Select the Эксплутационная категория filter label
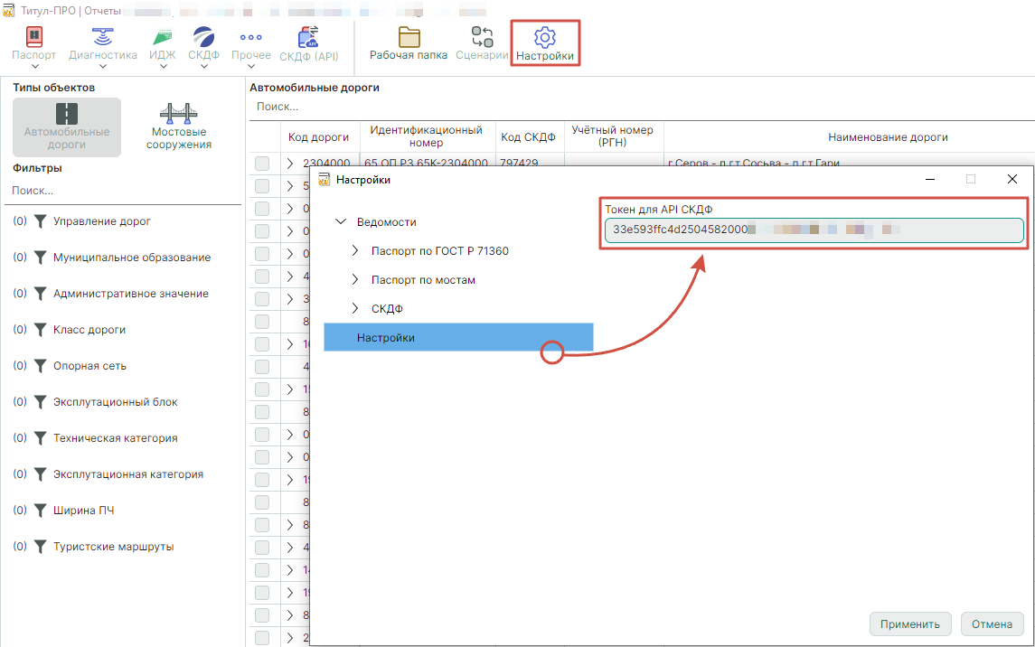Screen dimensions: 1035x647 (x=128, y=474)
